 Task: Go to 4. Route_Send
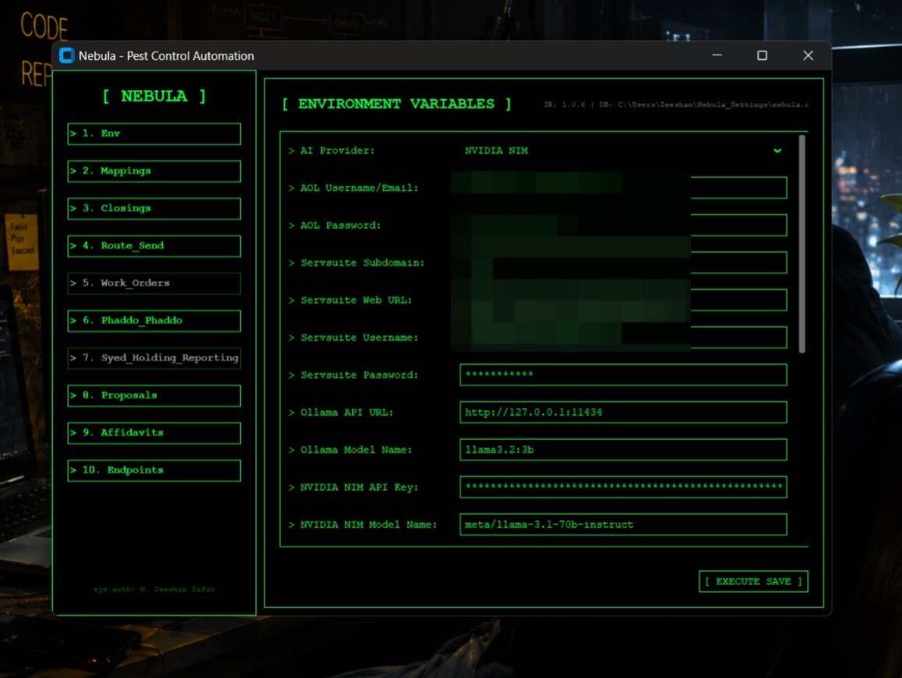154,245
